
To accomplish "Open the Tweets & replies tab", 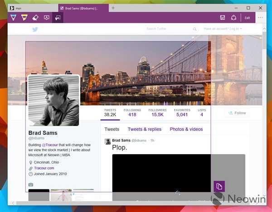I will tap(144, 129).
